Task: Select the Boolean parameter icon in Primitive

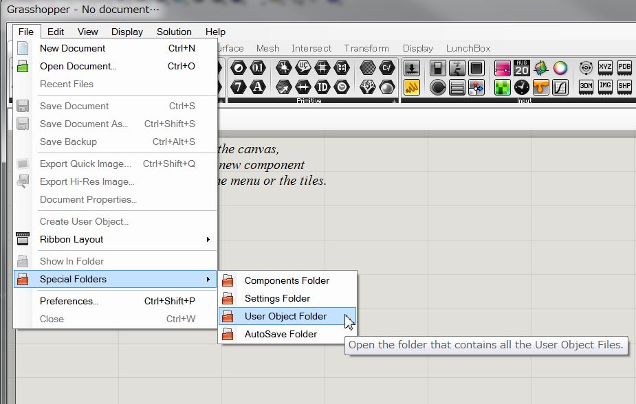Action: pos(239,67)
